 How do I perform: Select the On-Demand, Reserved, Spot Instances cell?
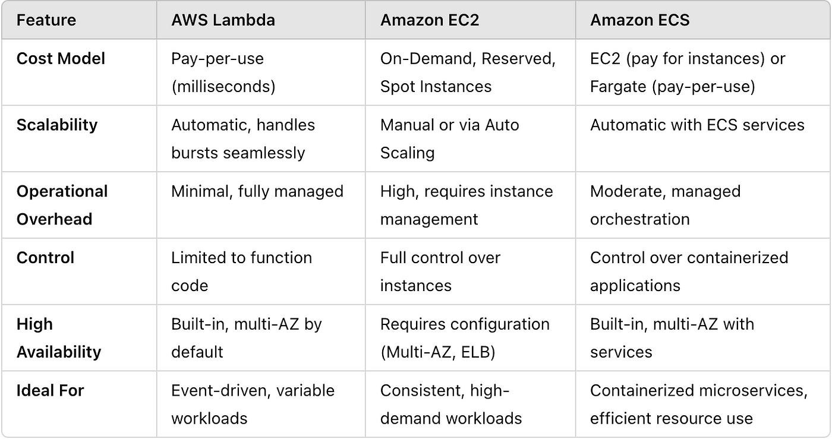click(x=468, y=72)
